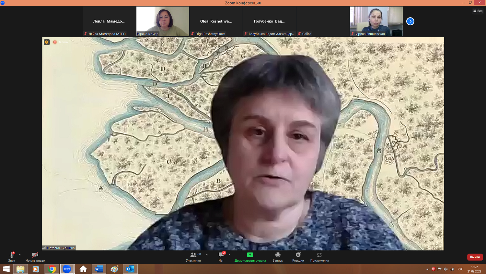Viewport: 486px width, 274px height.
Task: Switch input language via РУС indicator
Action: (x=460, y=269)
